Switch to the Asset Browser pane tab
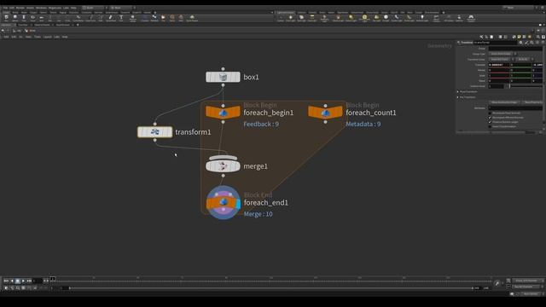This screenshot has width=546, height=307. [63, 25]
